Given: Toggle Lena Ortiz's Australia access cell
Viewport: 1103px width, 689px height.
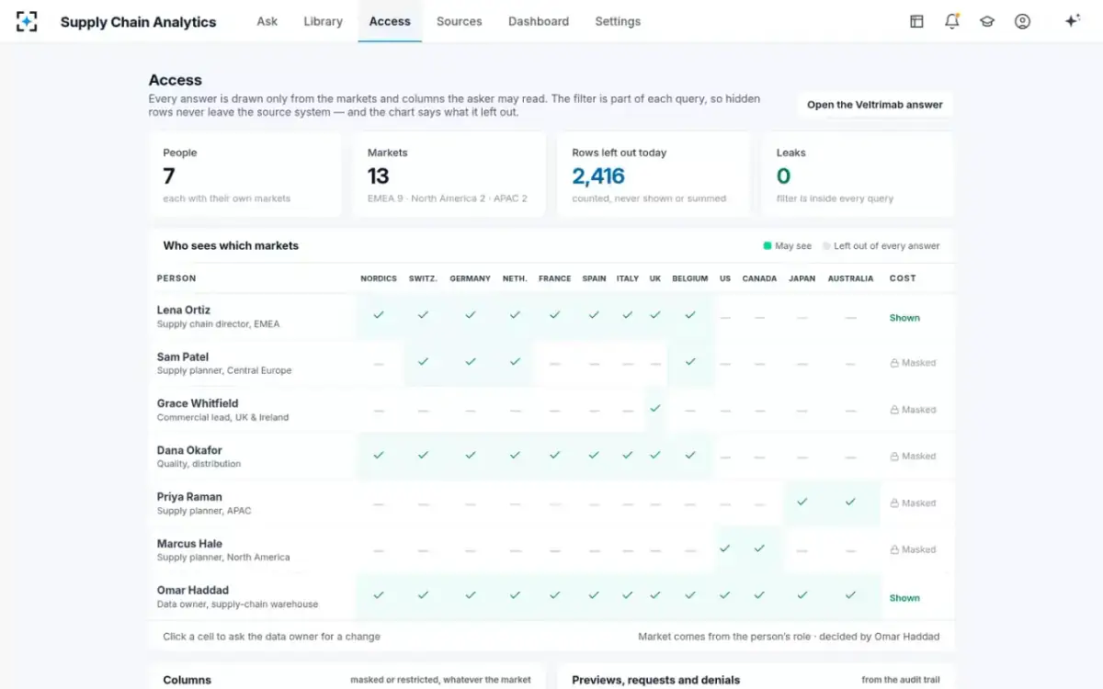Looking at the screenshot, I should tap(850, 317).
